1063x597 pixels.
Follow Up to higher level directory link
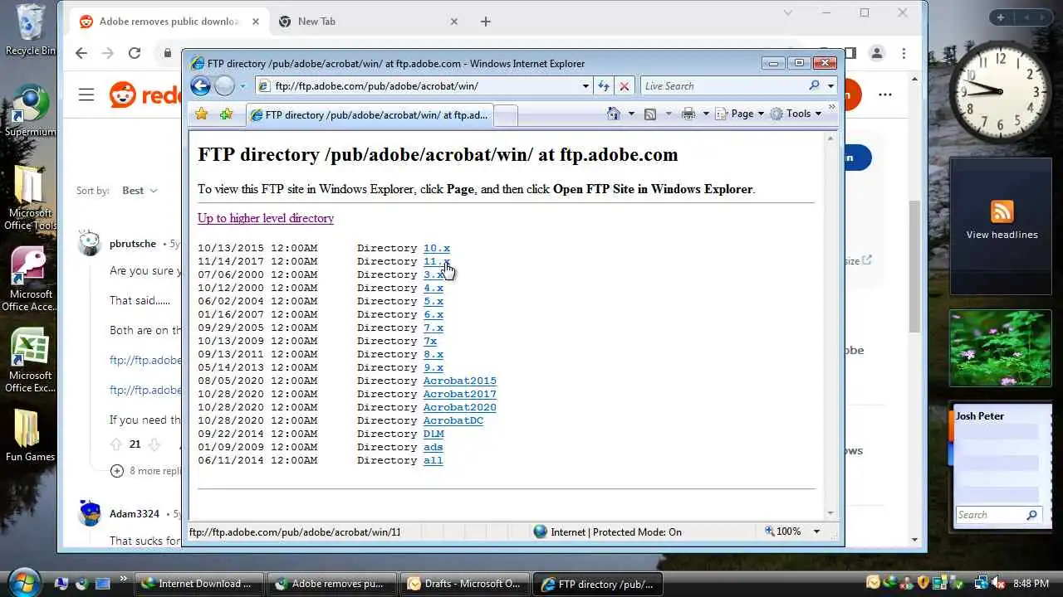point(266,218)
